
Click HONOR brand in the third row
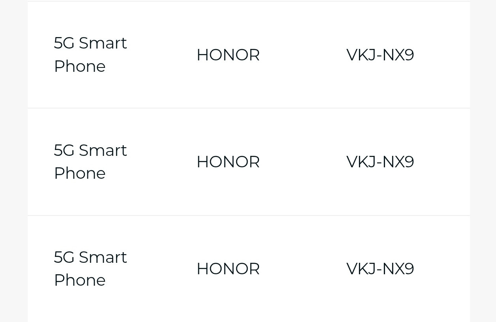[x=228, y=269]
